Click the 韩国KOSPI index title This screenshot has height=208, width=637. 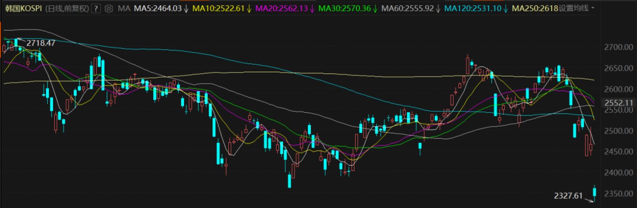pos(22,8)
